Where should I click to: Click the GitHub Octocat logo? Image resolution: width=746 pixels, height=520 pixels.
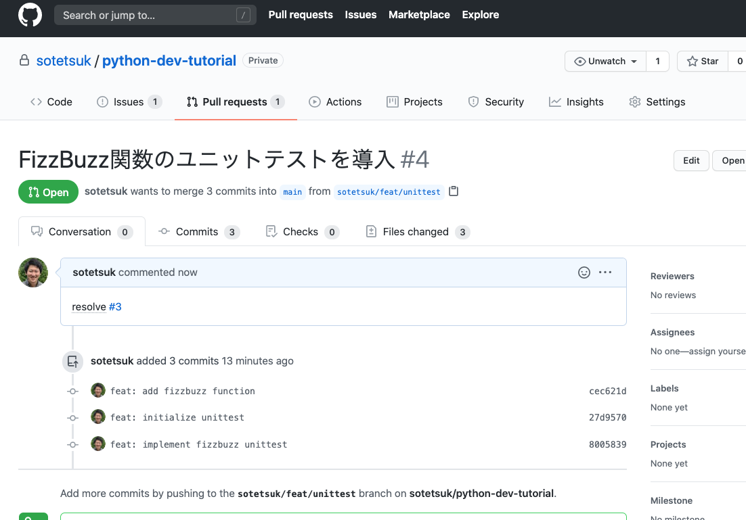point(28,14)
